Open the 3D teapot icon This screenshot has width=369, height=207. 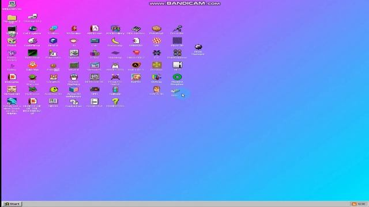pyautogui.click(x=74, y=41)
